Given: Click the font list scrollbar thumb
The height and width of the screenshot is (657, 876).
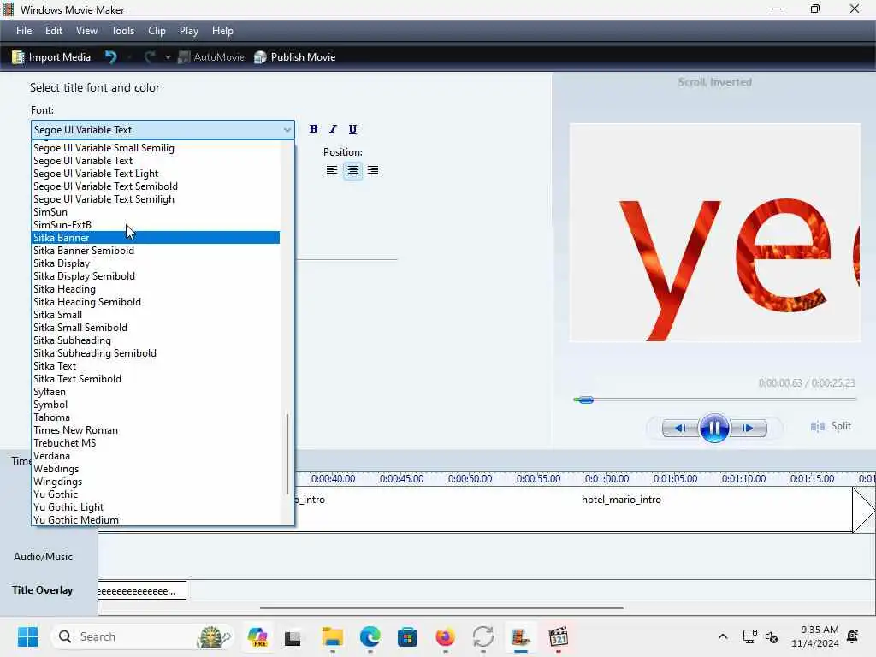Looking at the screenshot, I should [x=287, y=453].
